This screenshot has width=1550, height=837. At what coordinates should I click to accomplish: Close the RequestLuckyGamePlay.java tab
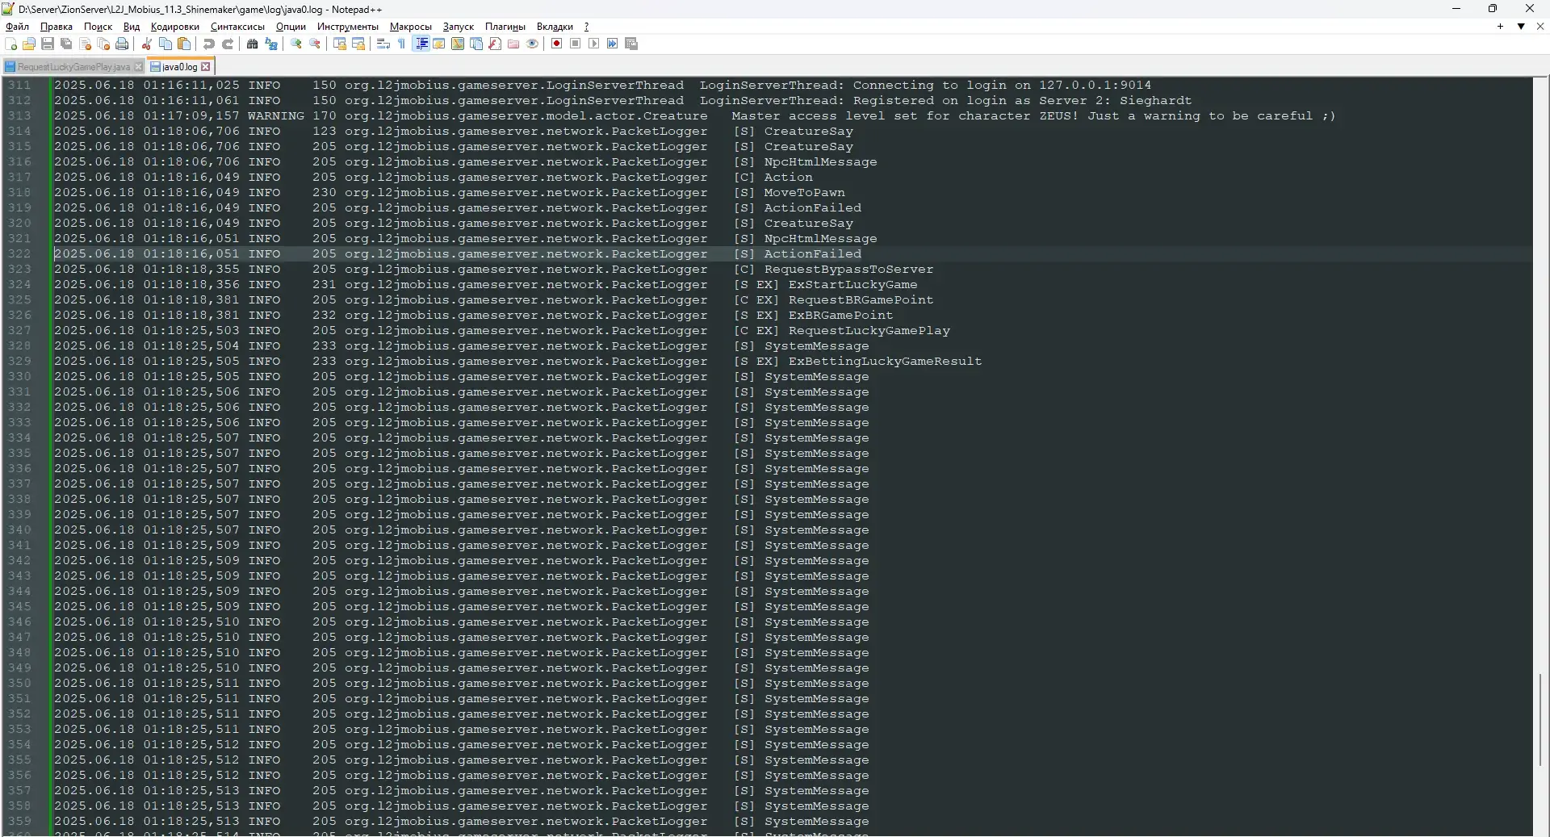(x=138, y=67)
